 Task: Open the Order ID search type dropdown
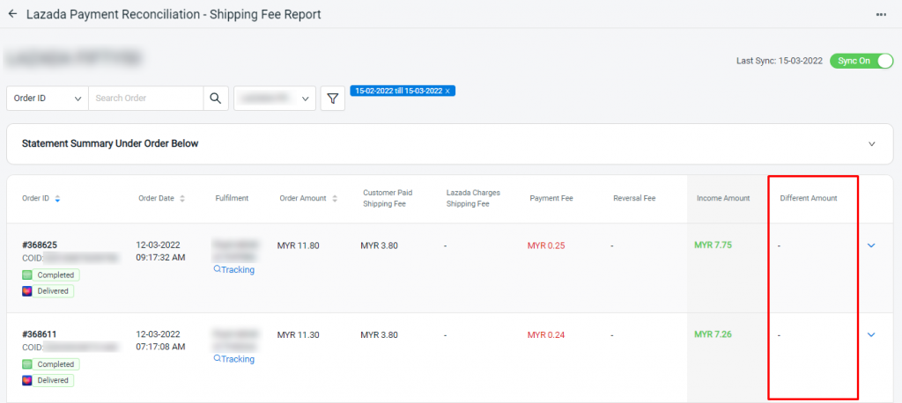[x=48, y=99]
